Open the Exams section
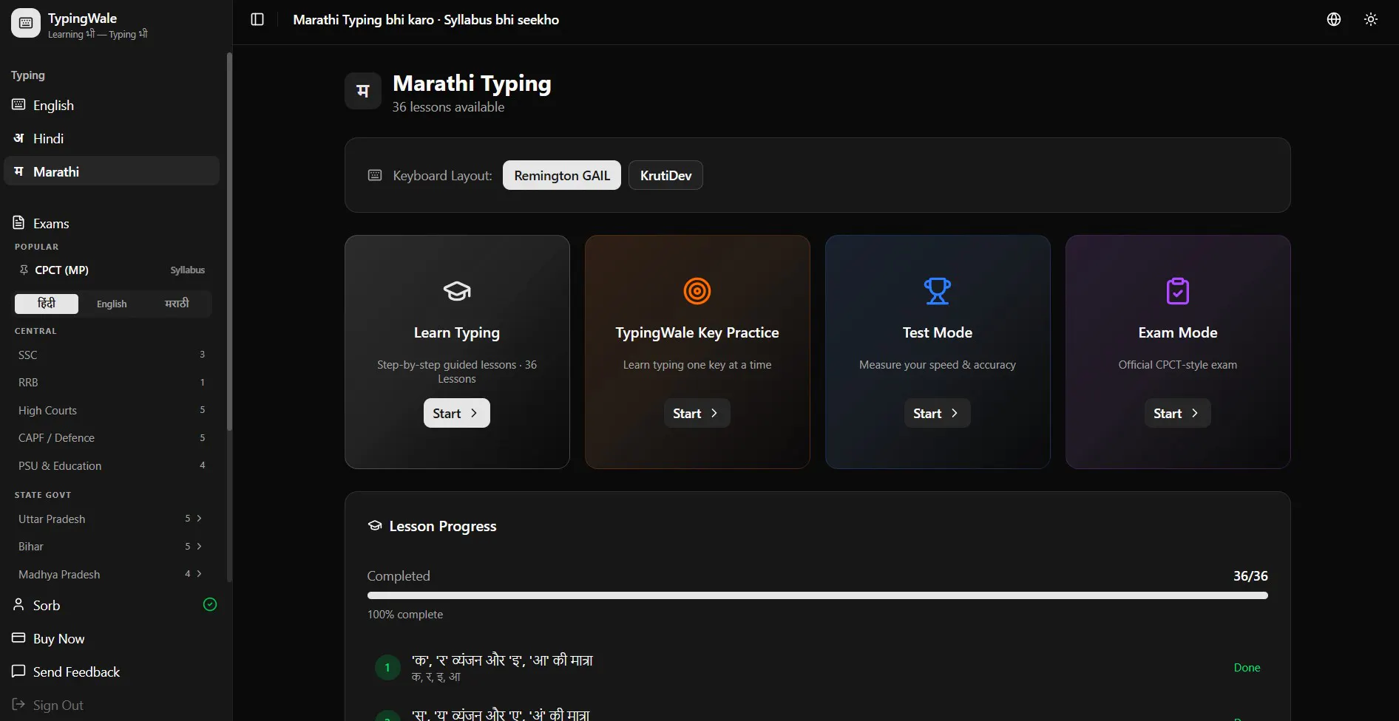Viewport: 1399px width, 721px height. click(112, 223)
